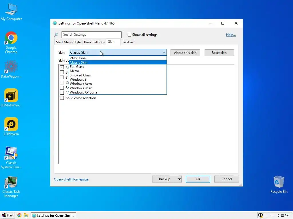Select the Google Chrome desktop shortcut
Screen dimensions: 293x219
[11, 42]
